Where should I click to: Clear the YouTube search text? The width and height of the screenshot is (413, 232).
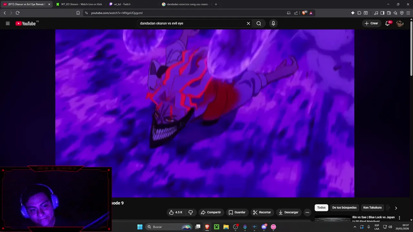248,24
